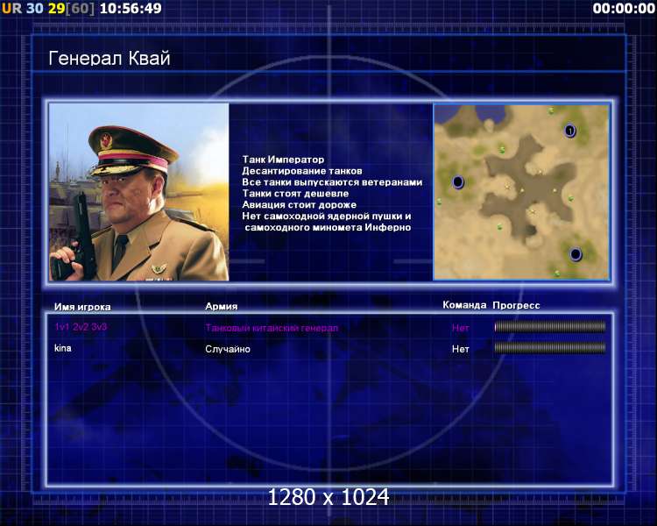Click the 'Армия' column header

222,306
